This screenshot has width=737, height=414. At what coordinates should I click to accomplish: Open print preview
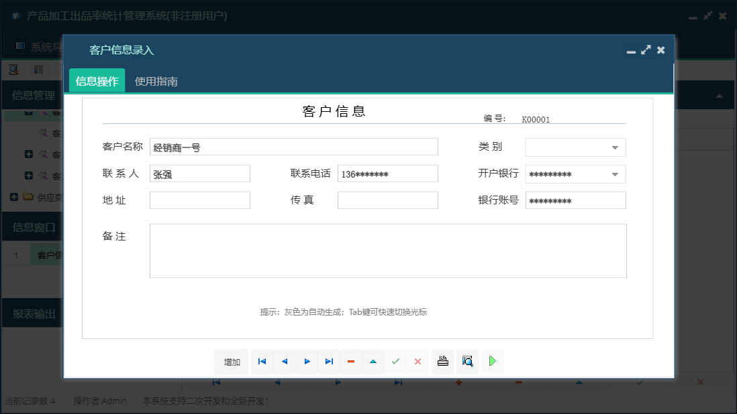[467, 362]
